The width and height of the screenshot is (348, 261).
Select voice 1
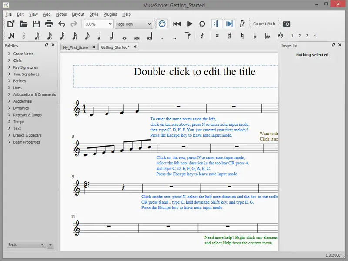tap(292, 36)
